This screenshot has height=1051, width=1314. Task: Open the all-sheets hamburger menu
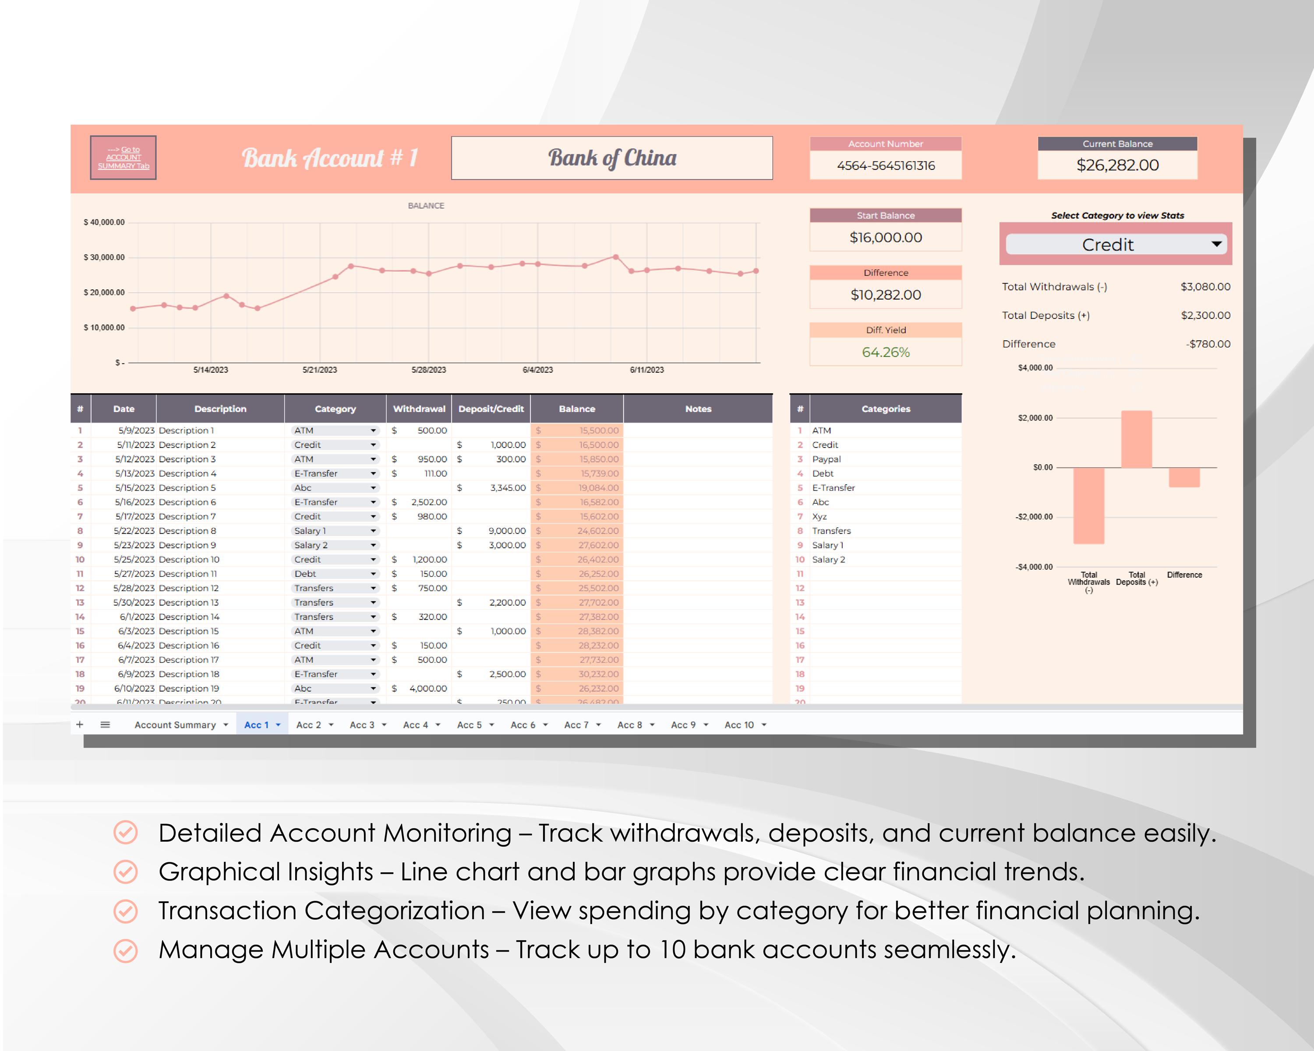105,724
